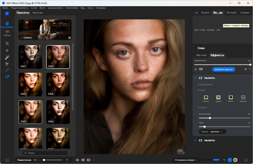Select the Move/Transform tool
This screenshot has height=164, width=253.
[x=7, y=50]
